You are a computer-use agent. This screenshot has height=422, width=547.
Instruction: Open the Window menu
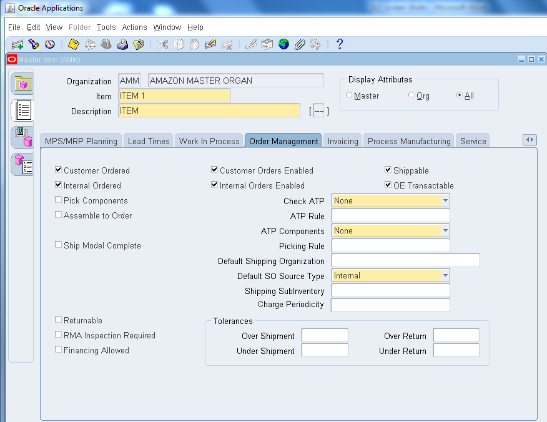[x=167, y=27]
